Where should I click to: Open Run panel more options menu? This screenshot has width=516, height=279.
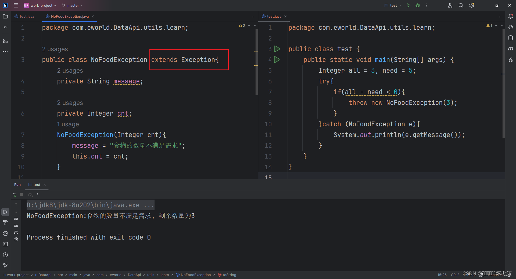(x=37, y=195)
